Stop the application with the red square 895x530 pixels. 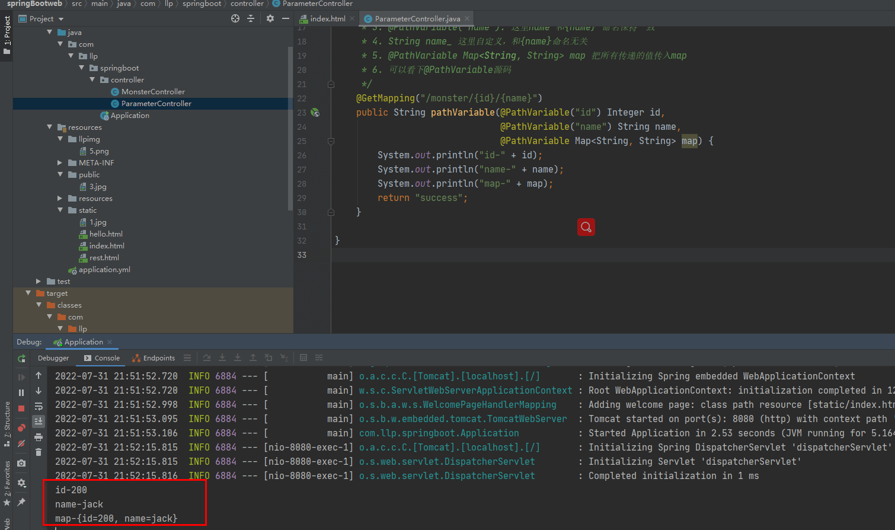[21, 408]
